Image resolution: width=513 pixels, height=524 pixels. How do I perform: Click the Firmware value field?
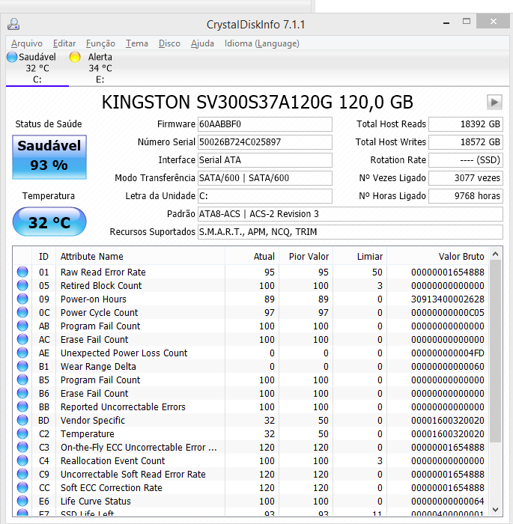point(264,124)
